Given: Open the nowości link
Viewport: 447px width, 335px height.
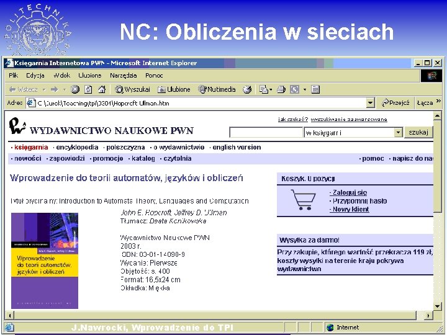Looking at the screenshot, I should [x=28, y=158].
